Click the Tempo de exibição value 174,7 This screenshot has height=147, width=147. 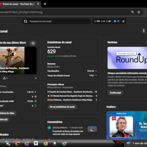(92, 76)
